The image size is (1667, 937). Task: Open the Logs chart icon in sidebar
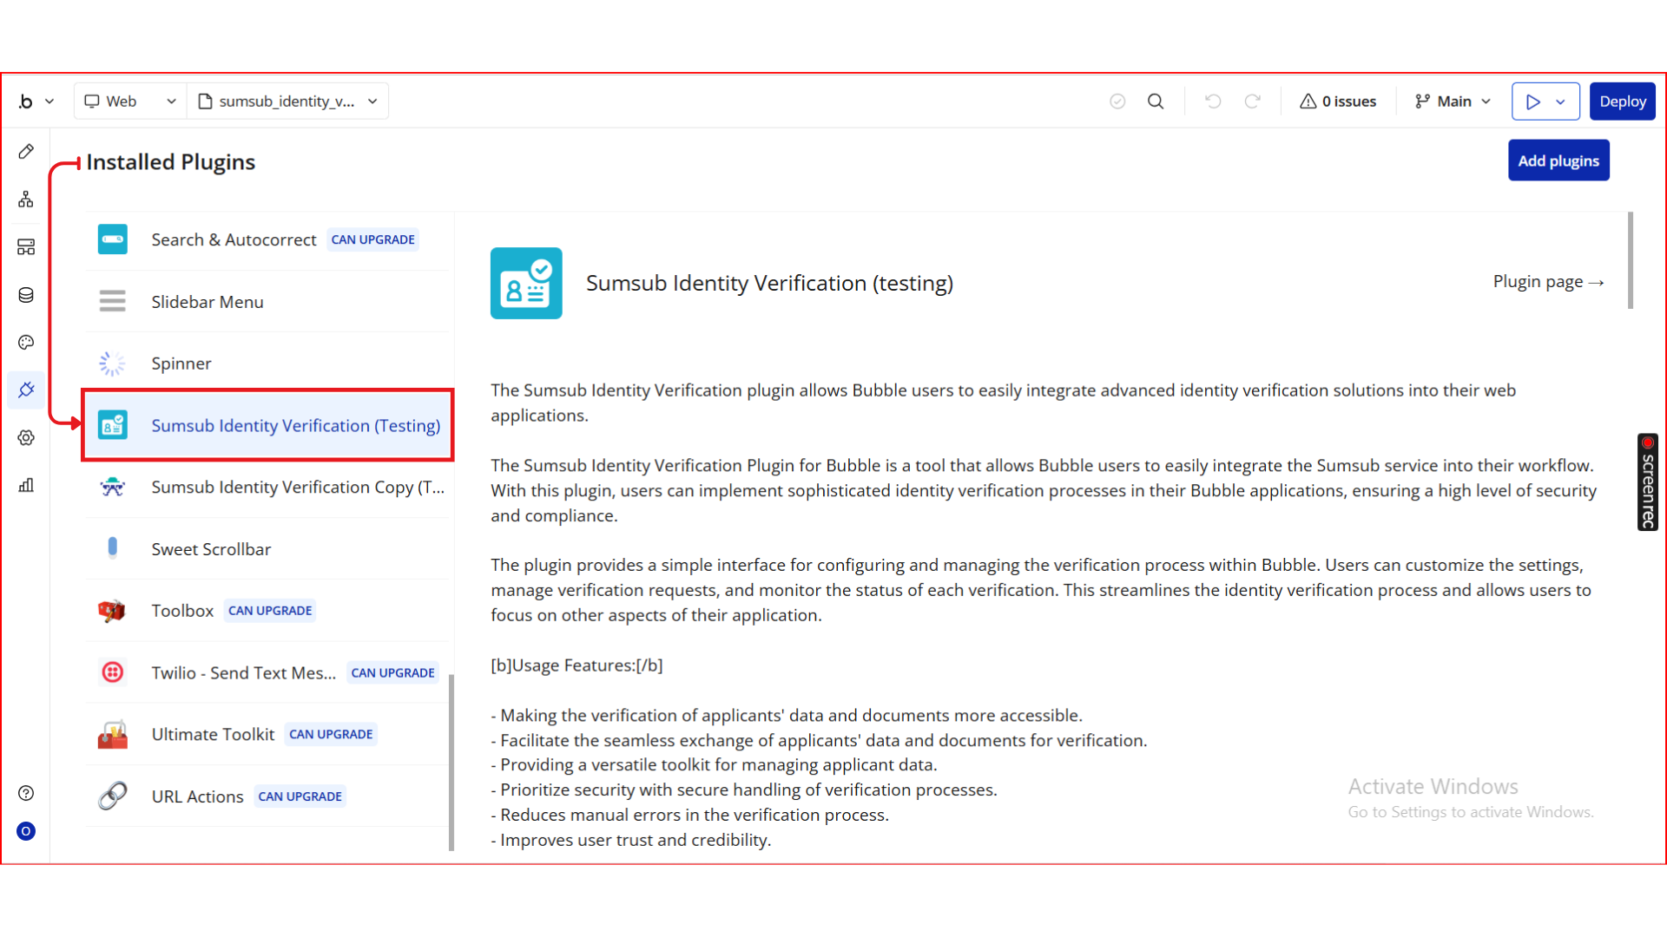(x=26, y=485)
